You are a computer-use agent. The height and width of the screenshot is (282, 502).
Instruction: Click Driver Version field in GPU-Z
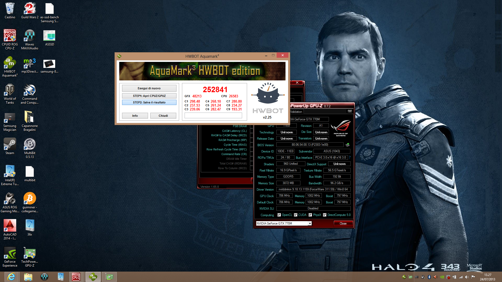click(x=313, y=189)
